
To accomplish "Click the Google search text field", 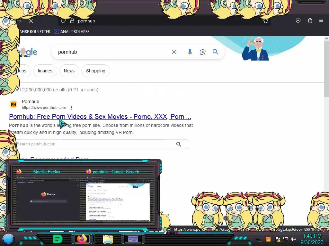I will [113, 52].
